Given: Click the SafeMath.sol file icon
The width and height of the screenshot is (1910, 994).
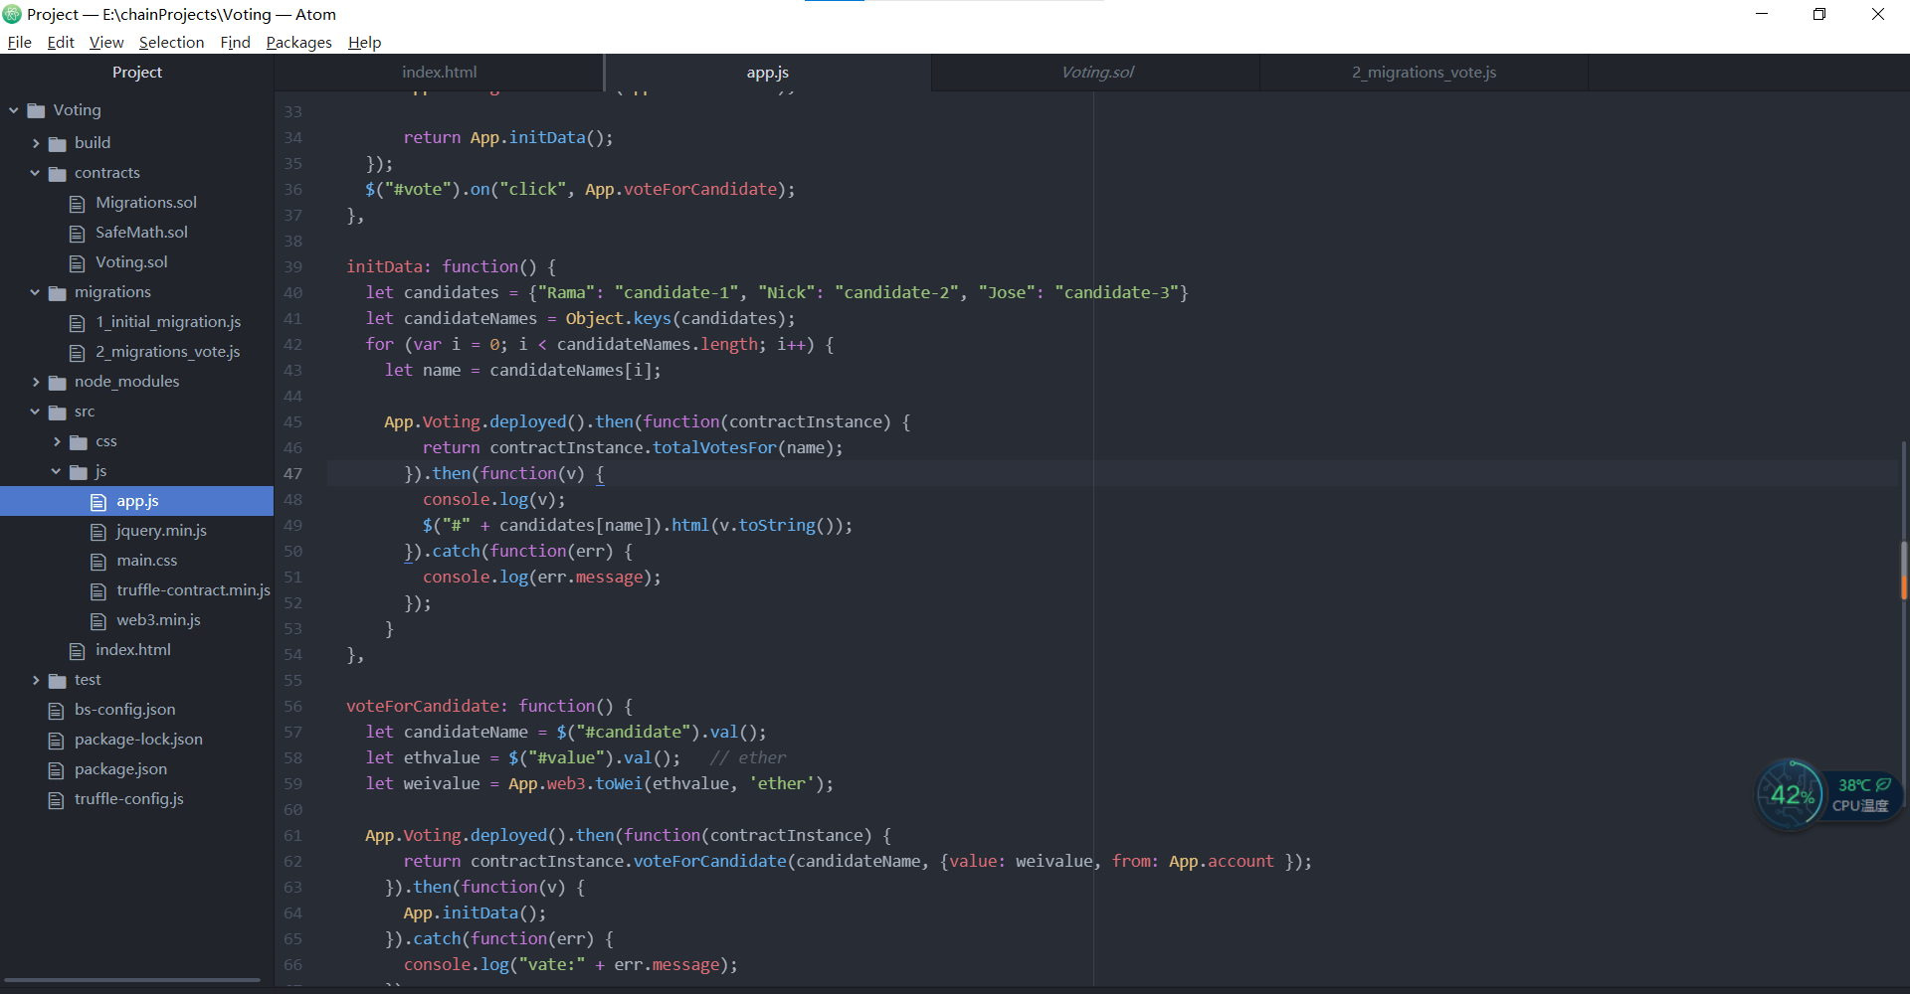Looking at the screenshot, I should point(78,233).
